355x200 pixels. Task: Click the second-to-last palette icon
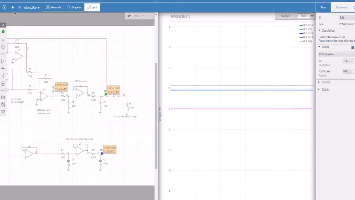click(3, 105)
